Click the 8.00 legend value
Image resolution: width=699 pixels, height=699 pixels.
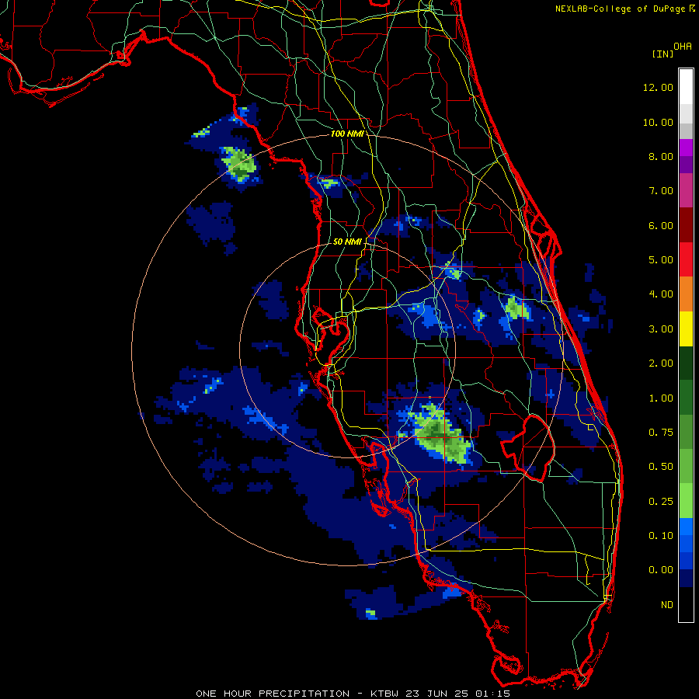pos(661,156)
